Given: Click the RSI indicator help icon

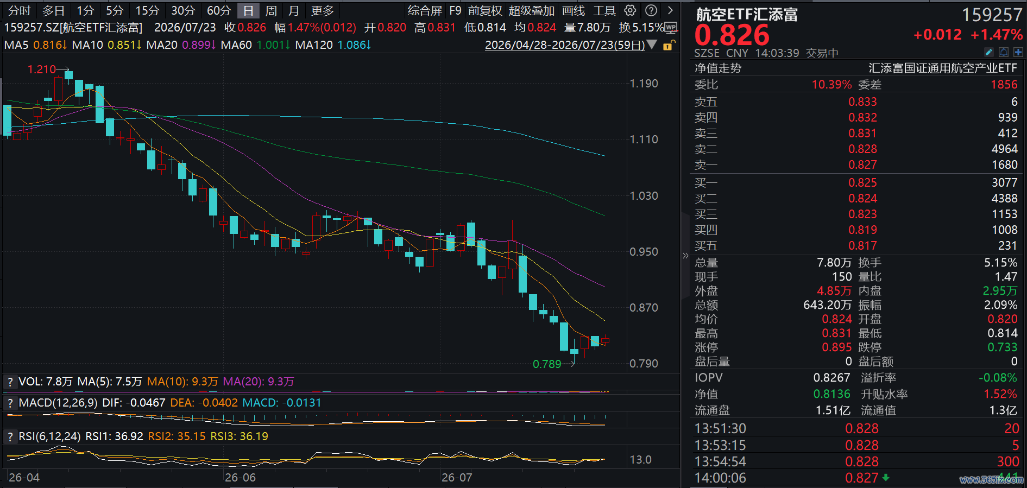Looking at the screenshot, I should click(x=10, y=437).
